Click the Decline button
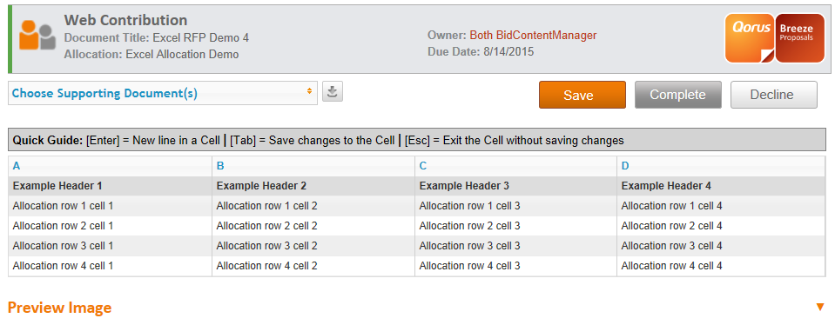This screenshot has width=835, height=325. 773,95
